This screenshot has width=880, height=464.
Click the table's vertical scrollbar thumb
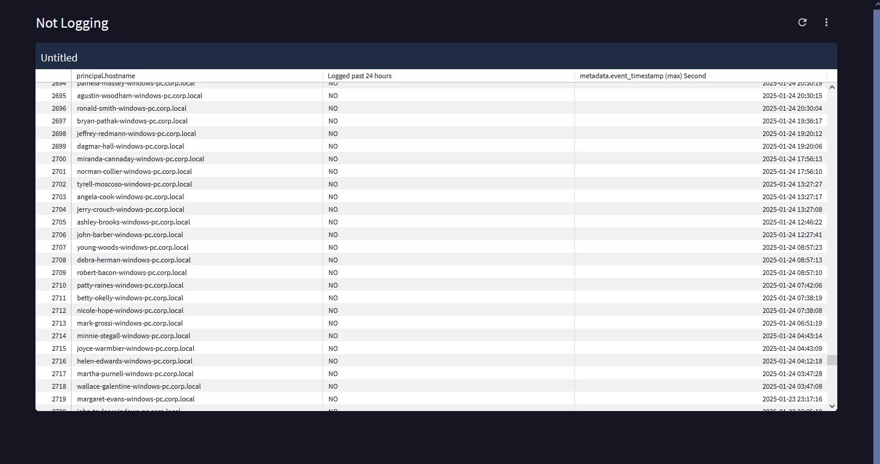pyautogui.click(x=832, y=360)
